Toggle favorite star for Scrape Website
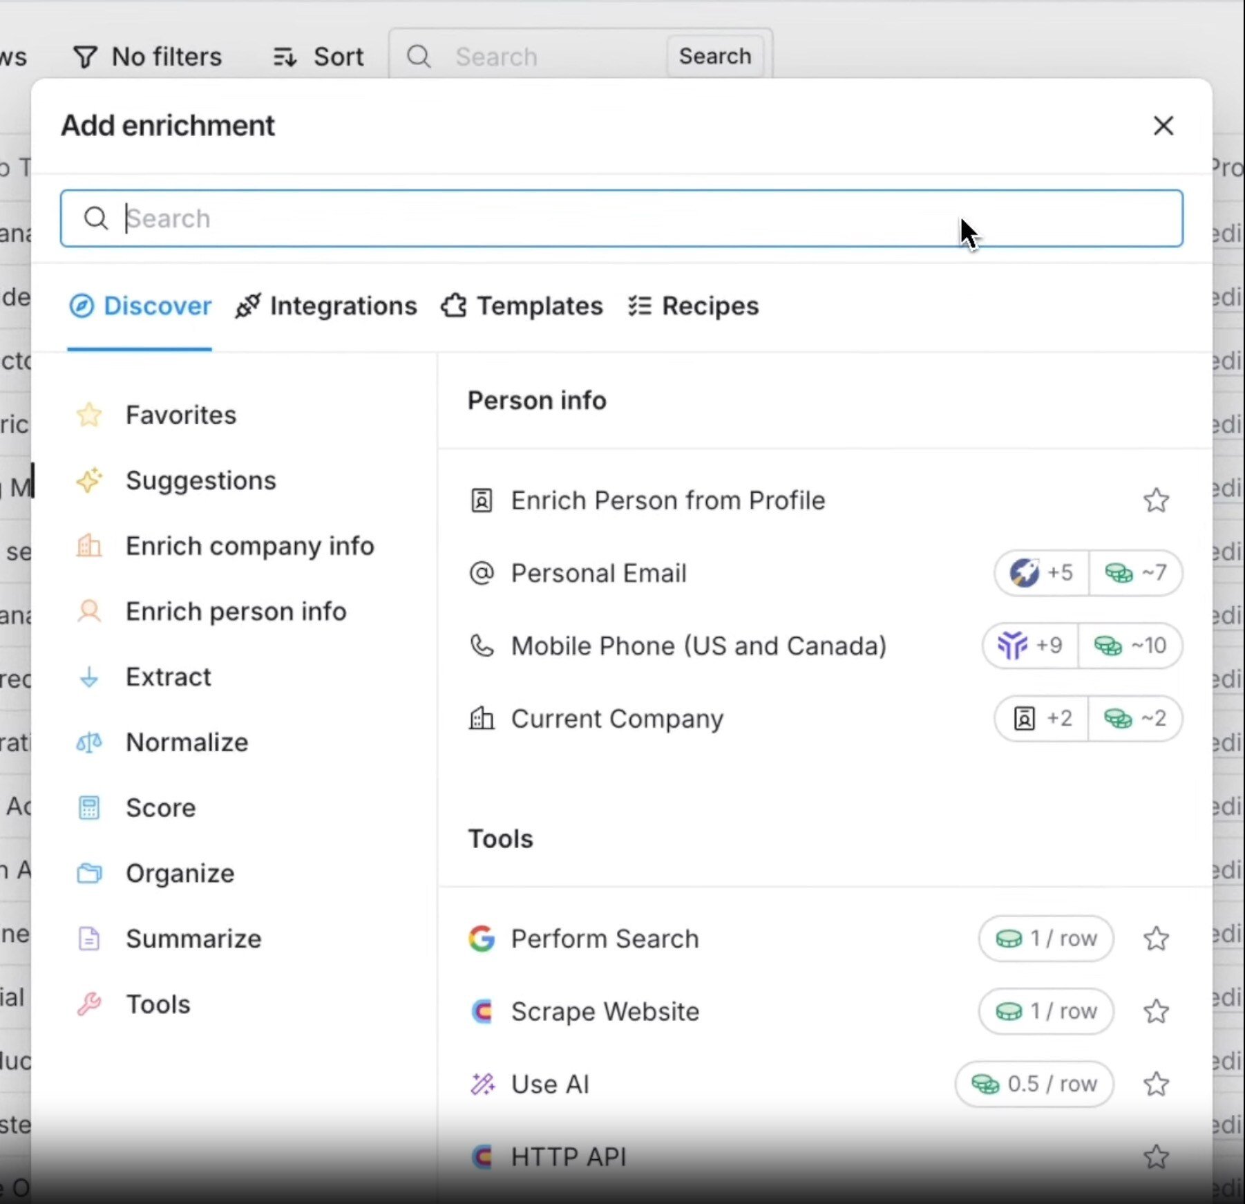 coord(1155,1011)
